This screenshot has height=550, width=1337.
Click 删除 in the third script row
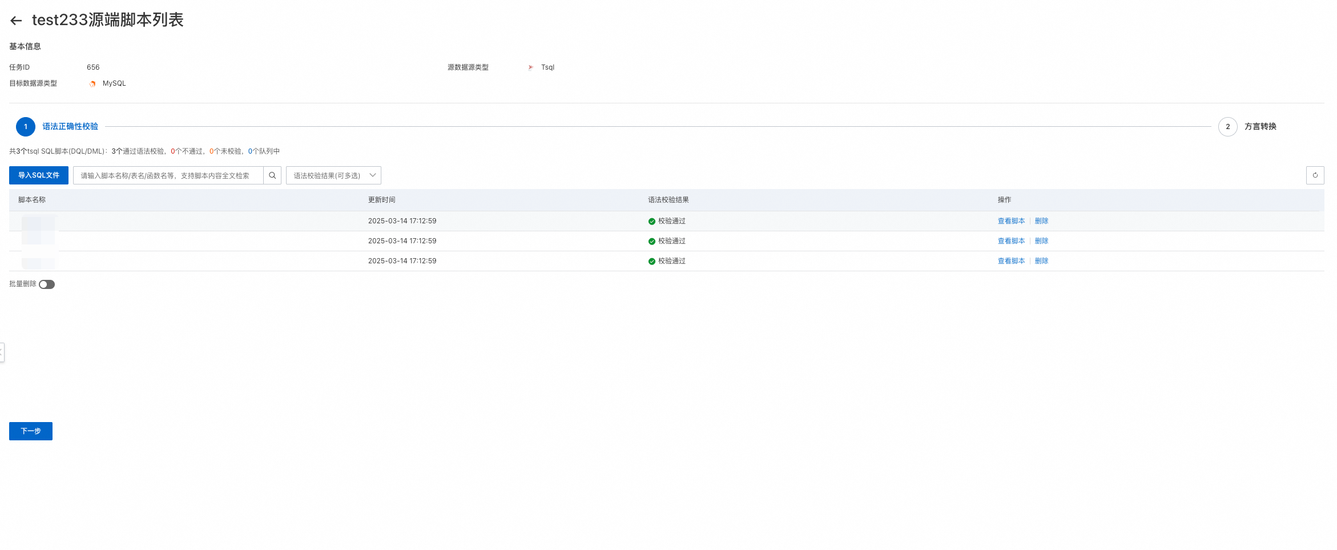click(1042, 261)
